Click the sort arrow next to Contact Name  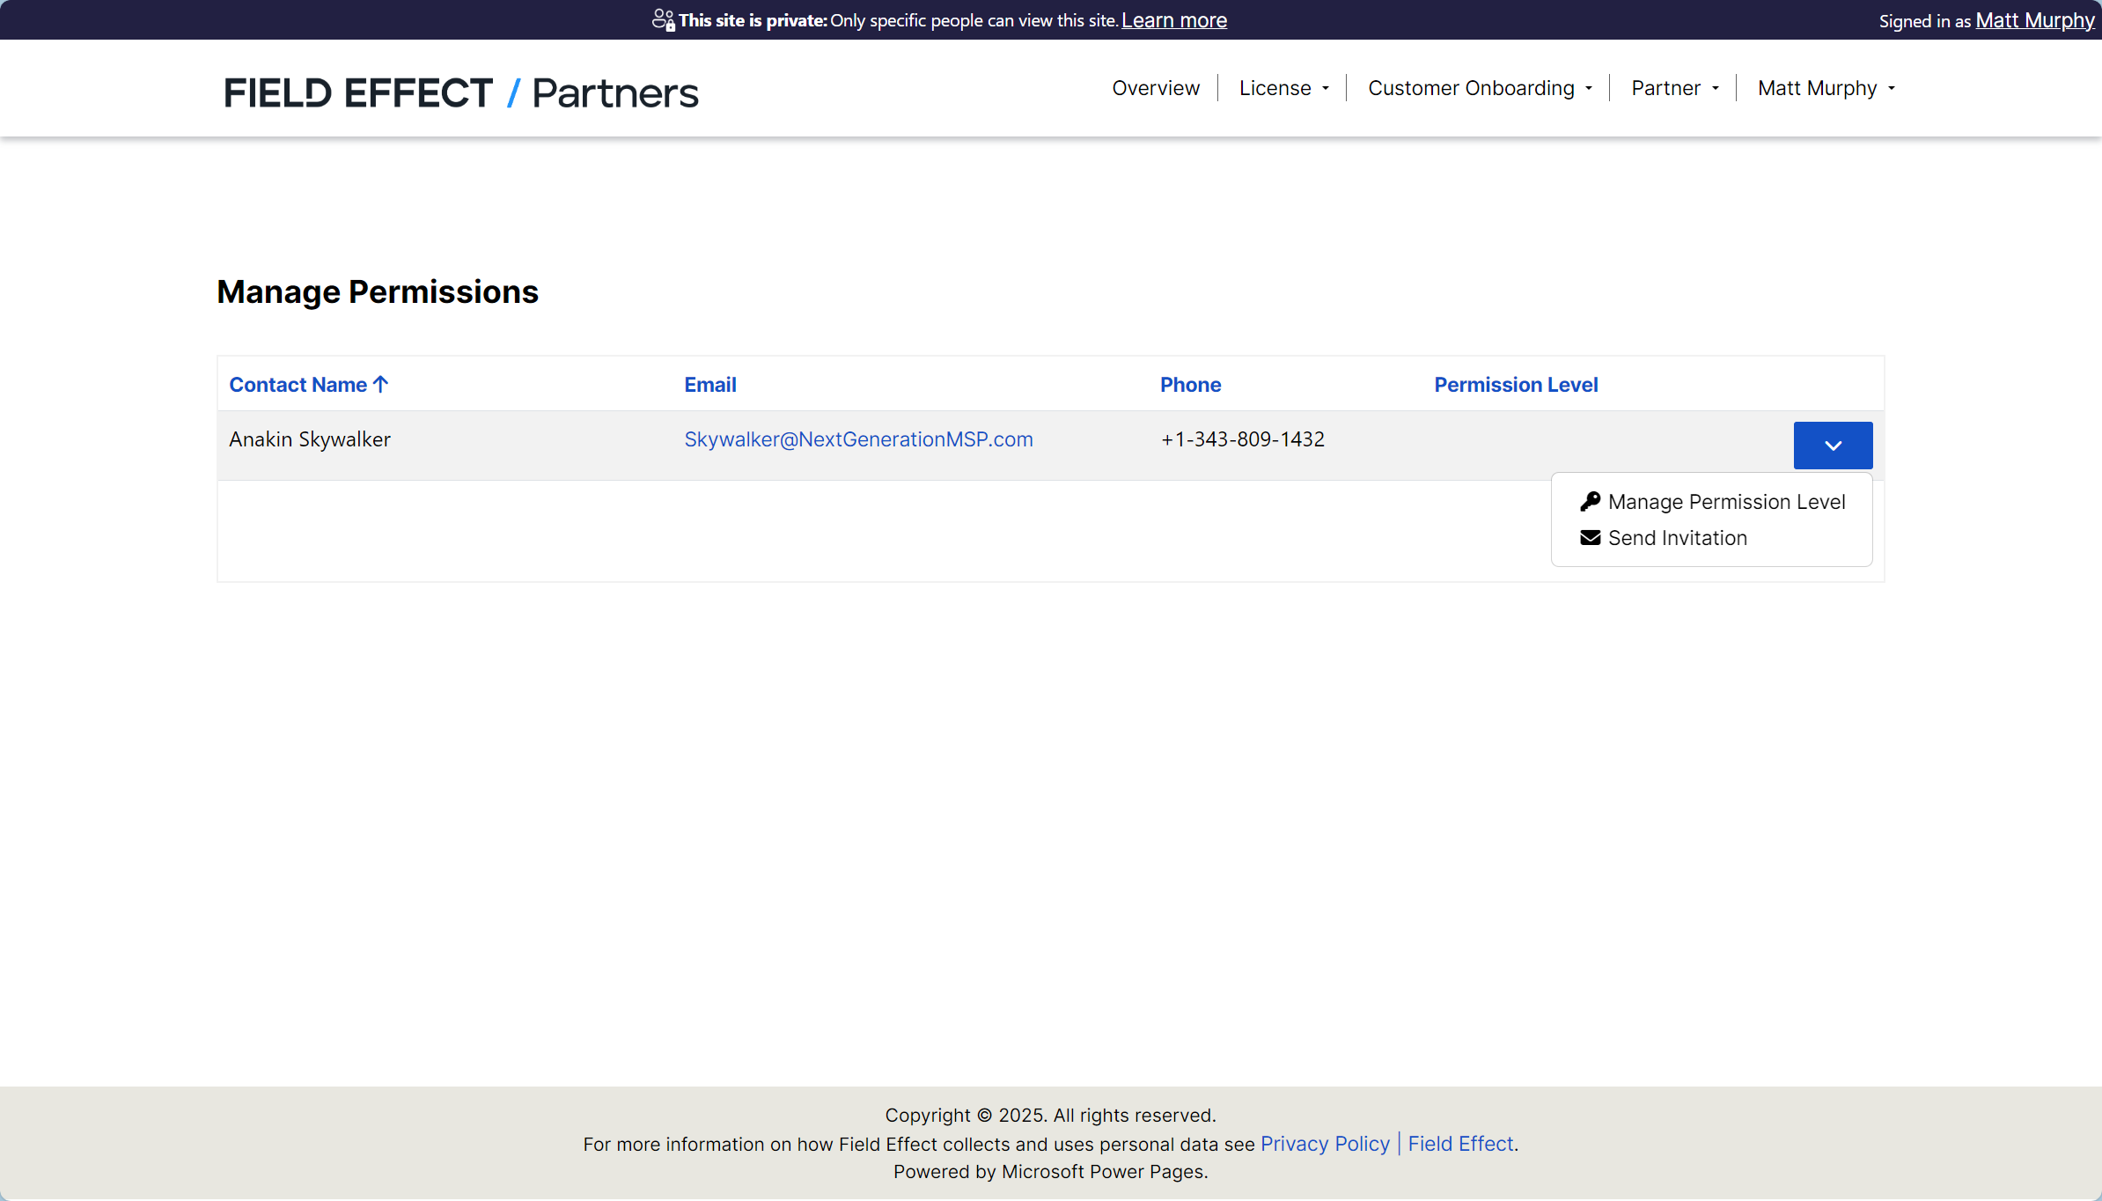pyautogui.click(x=381, y=384)
